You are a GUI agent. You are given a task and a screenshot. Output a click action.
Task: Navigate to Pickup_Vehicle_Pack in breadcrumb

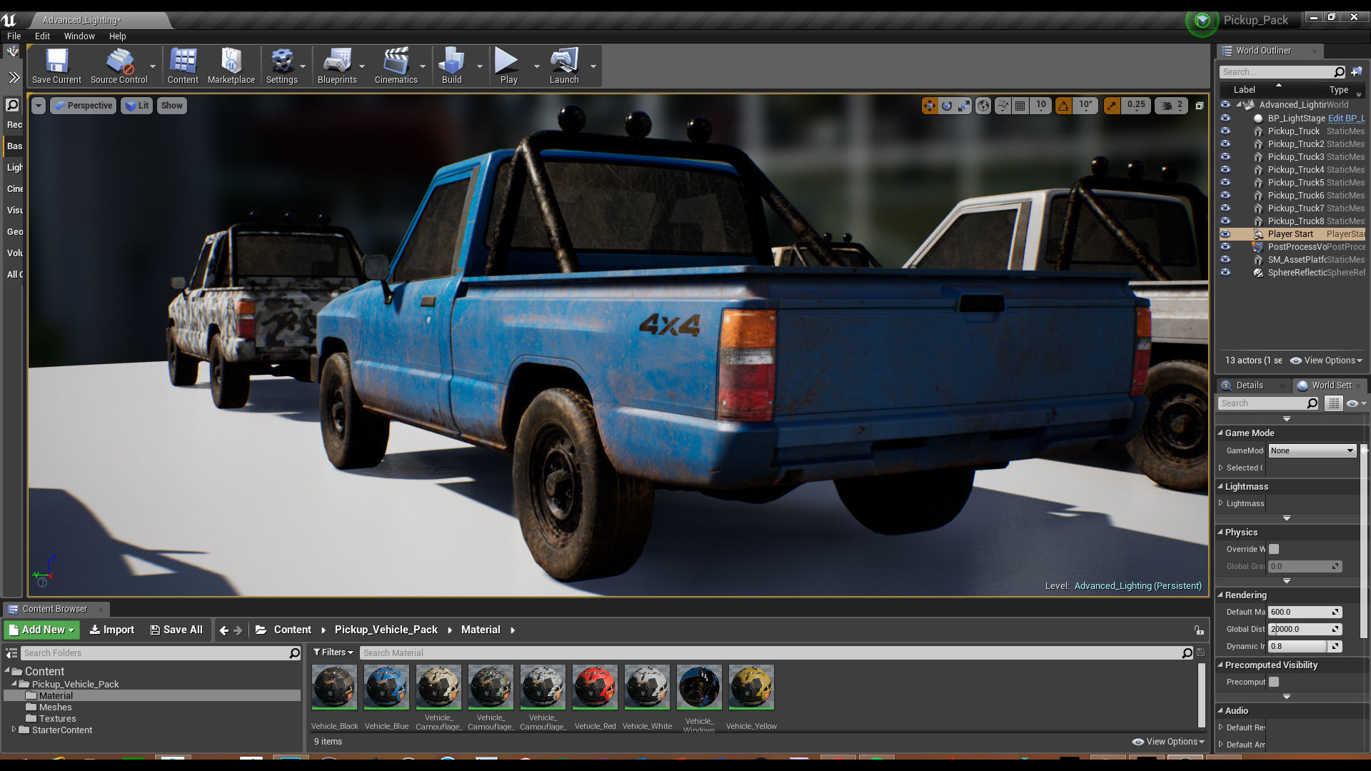coord(386,630)
